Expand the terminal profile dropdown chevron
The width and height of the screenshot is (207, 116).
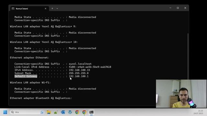57,9
